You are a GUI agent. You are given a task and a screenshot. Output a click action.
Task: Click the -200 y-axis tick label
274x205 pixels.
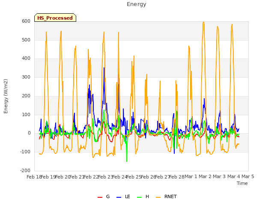[x=25, y=170]
